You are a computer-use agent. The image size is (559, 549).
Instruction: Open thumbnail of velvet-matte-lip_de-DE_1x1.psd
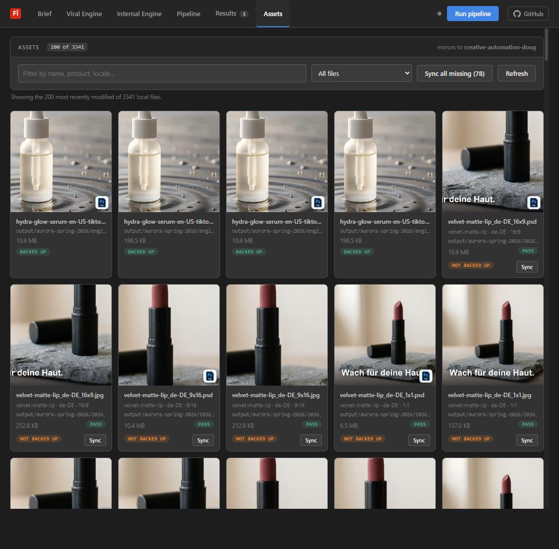(x=385, y=335)
